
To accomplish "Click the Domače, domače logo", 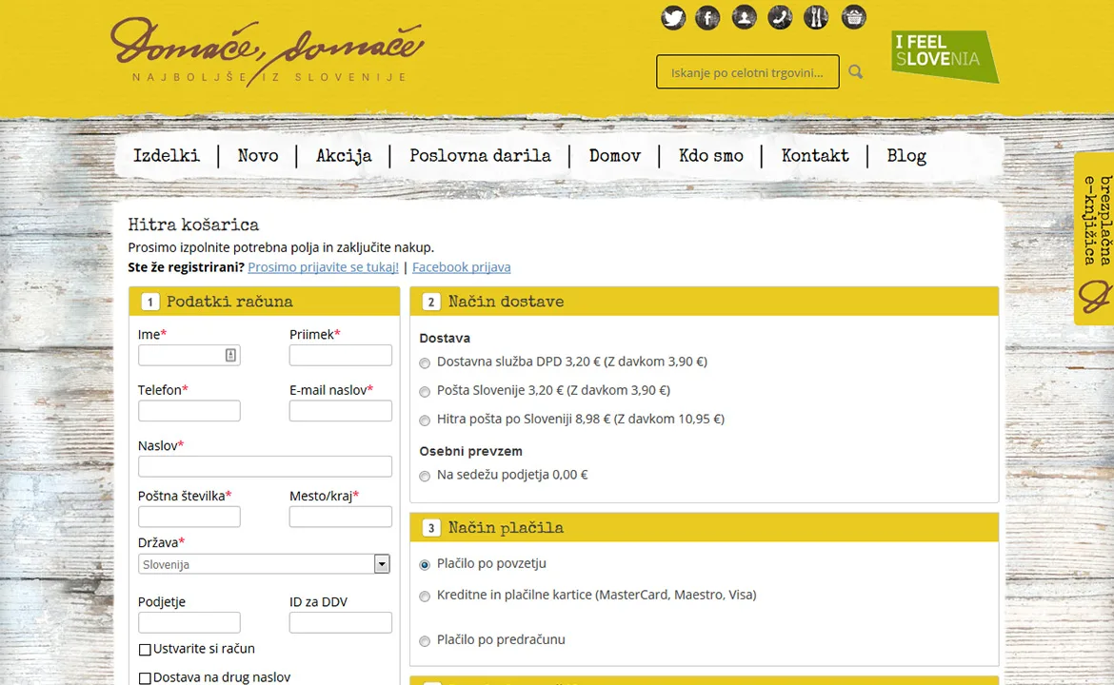I will 268,51.
